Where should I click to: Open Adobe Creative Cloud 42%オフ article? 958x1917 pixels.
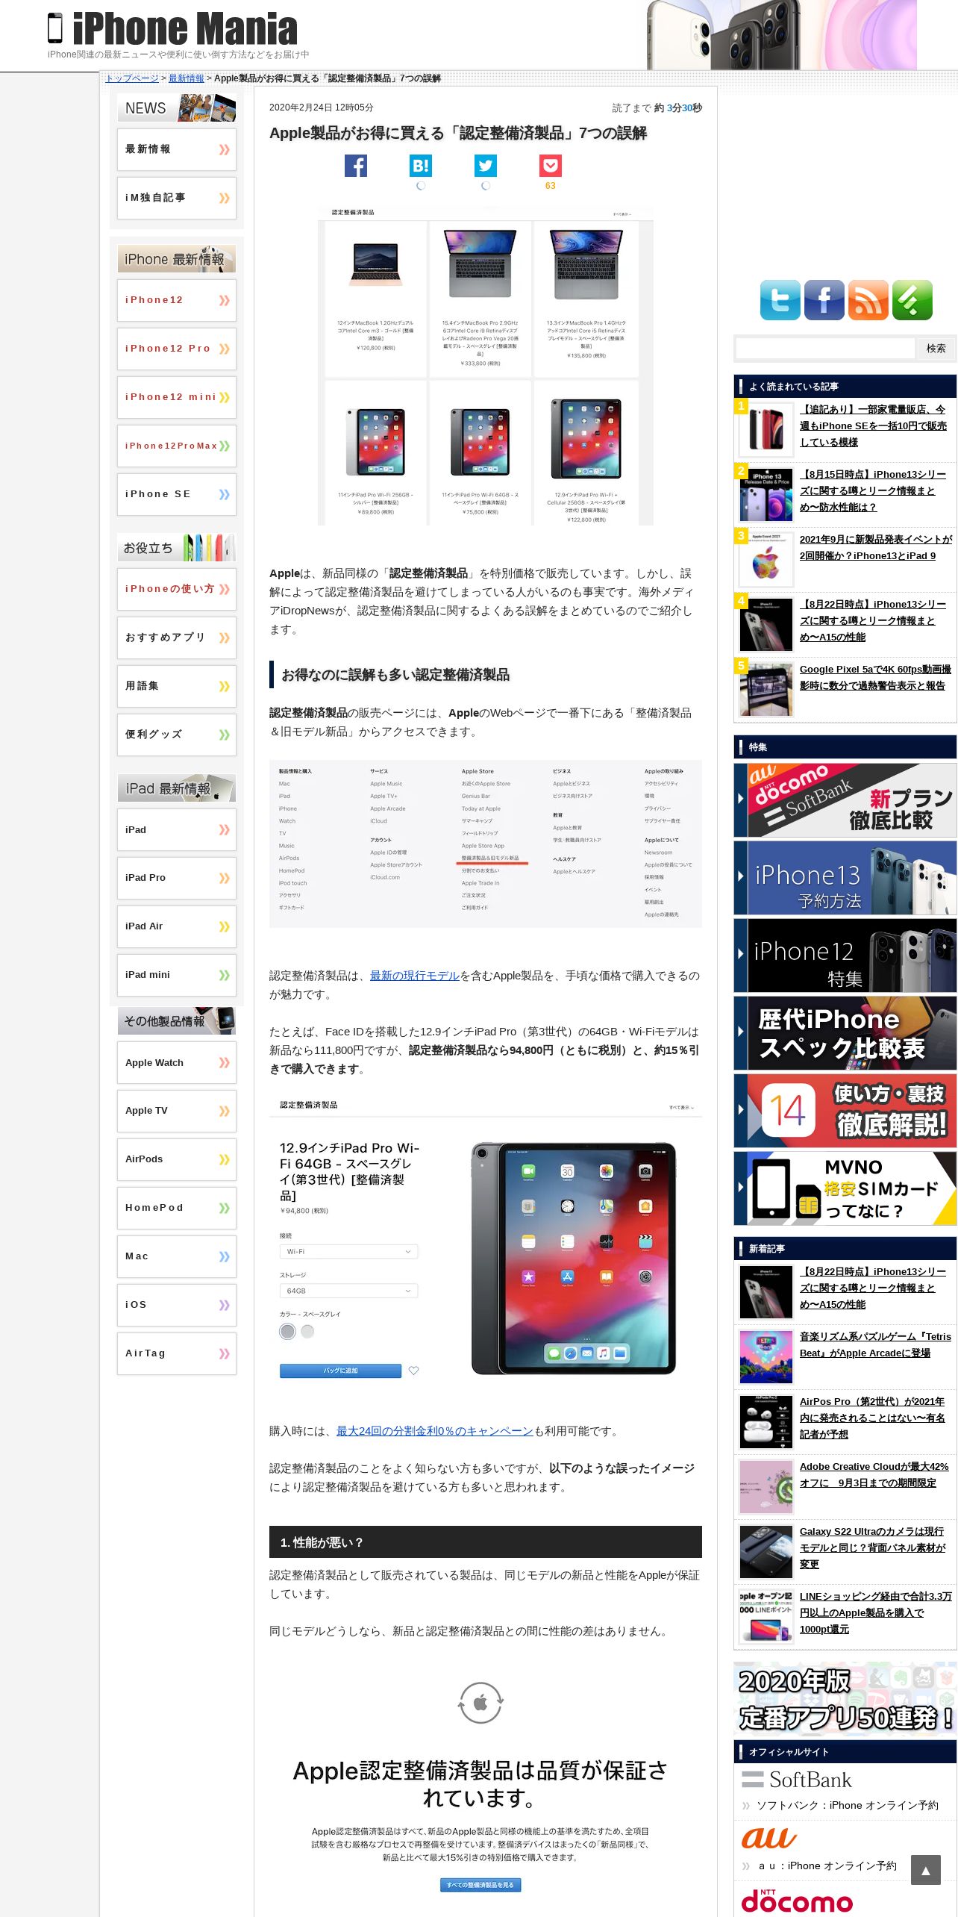pos(874,1474)
